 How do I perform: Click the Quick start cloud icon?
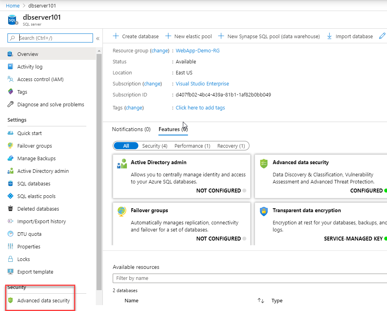[x=10, y=133]
